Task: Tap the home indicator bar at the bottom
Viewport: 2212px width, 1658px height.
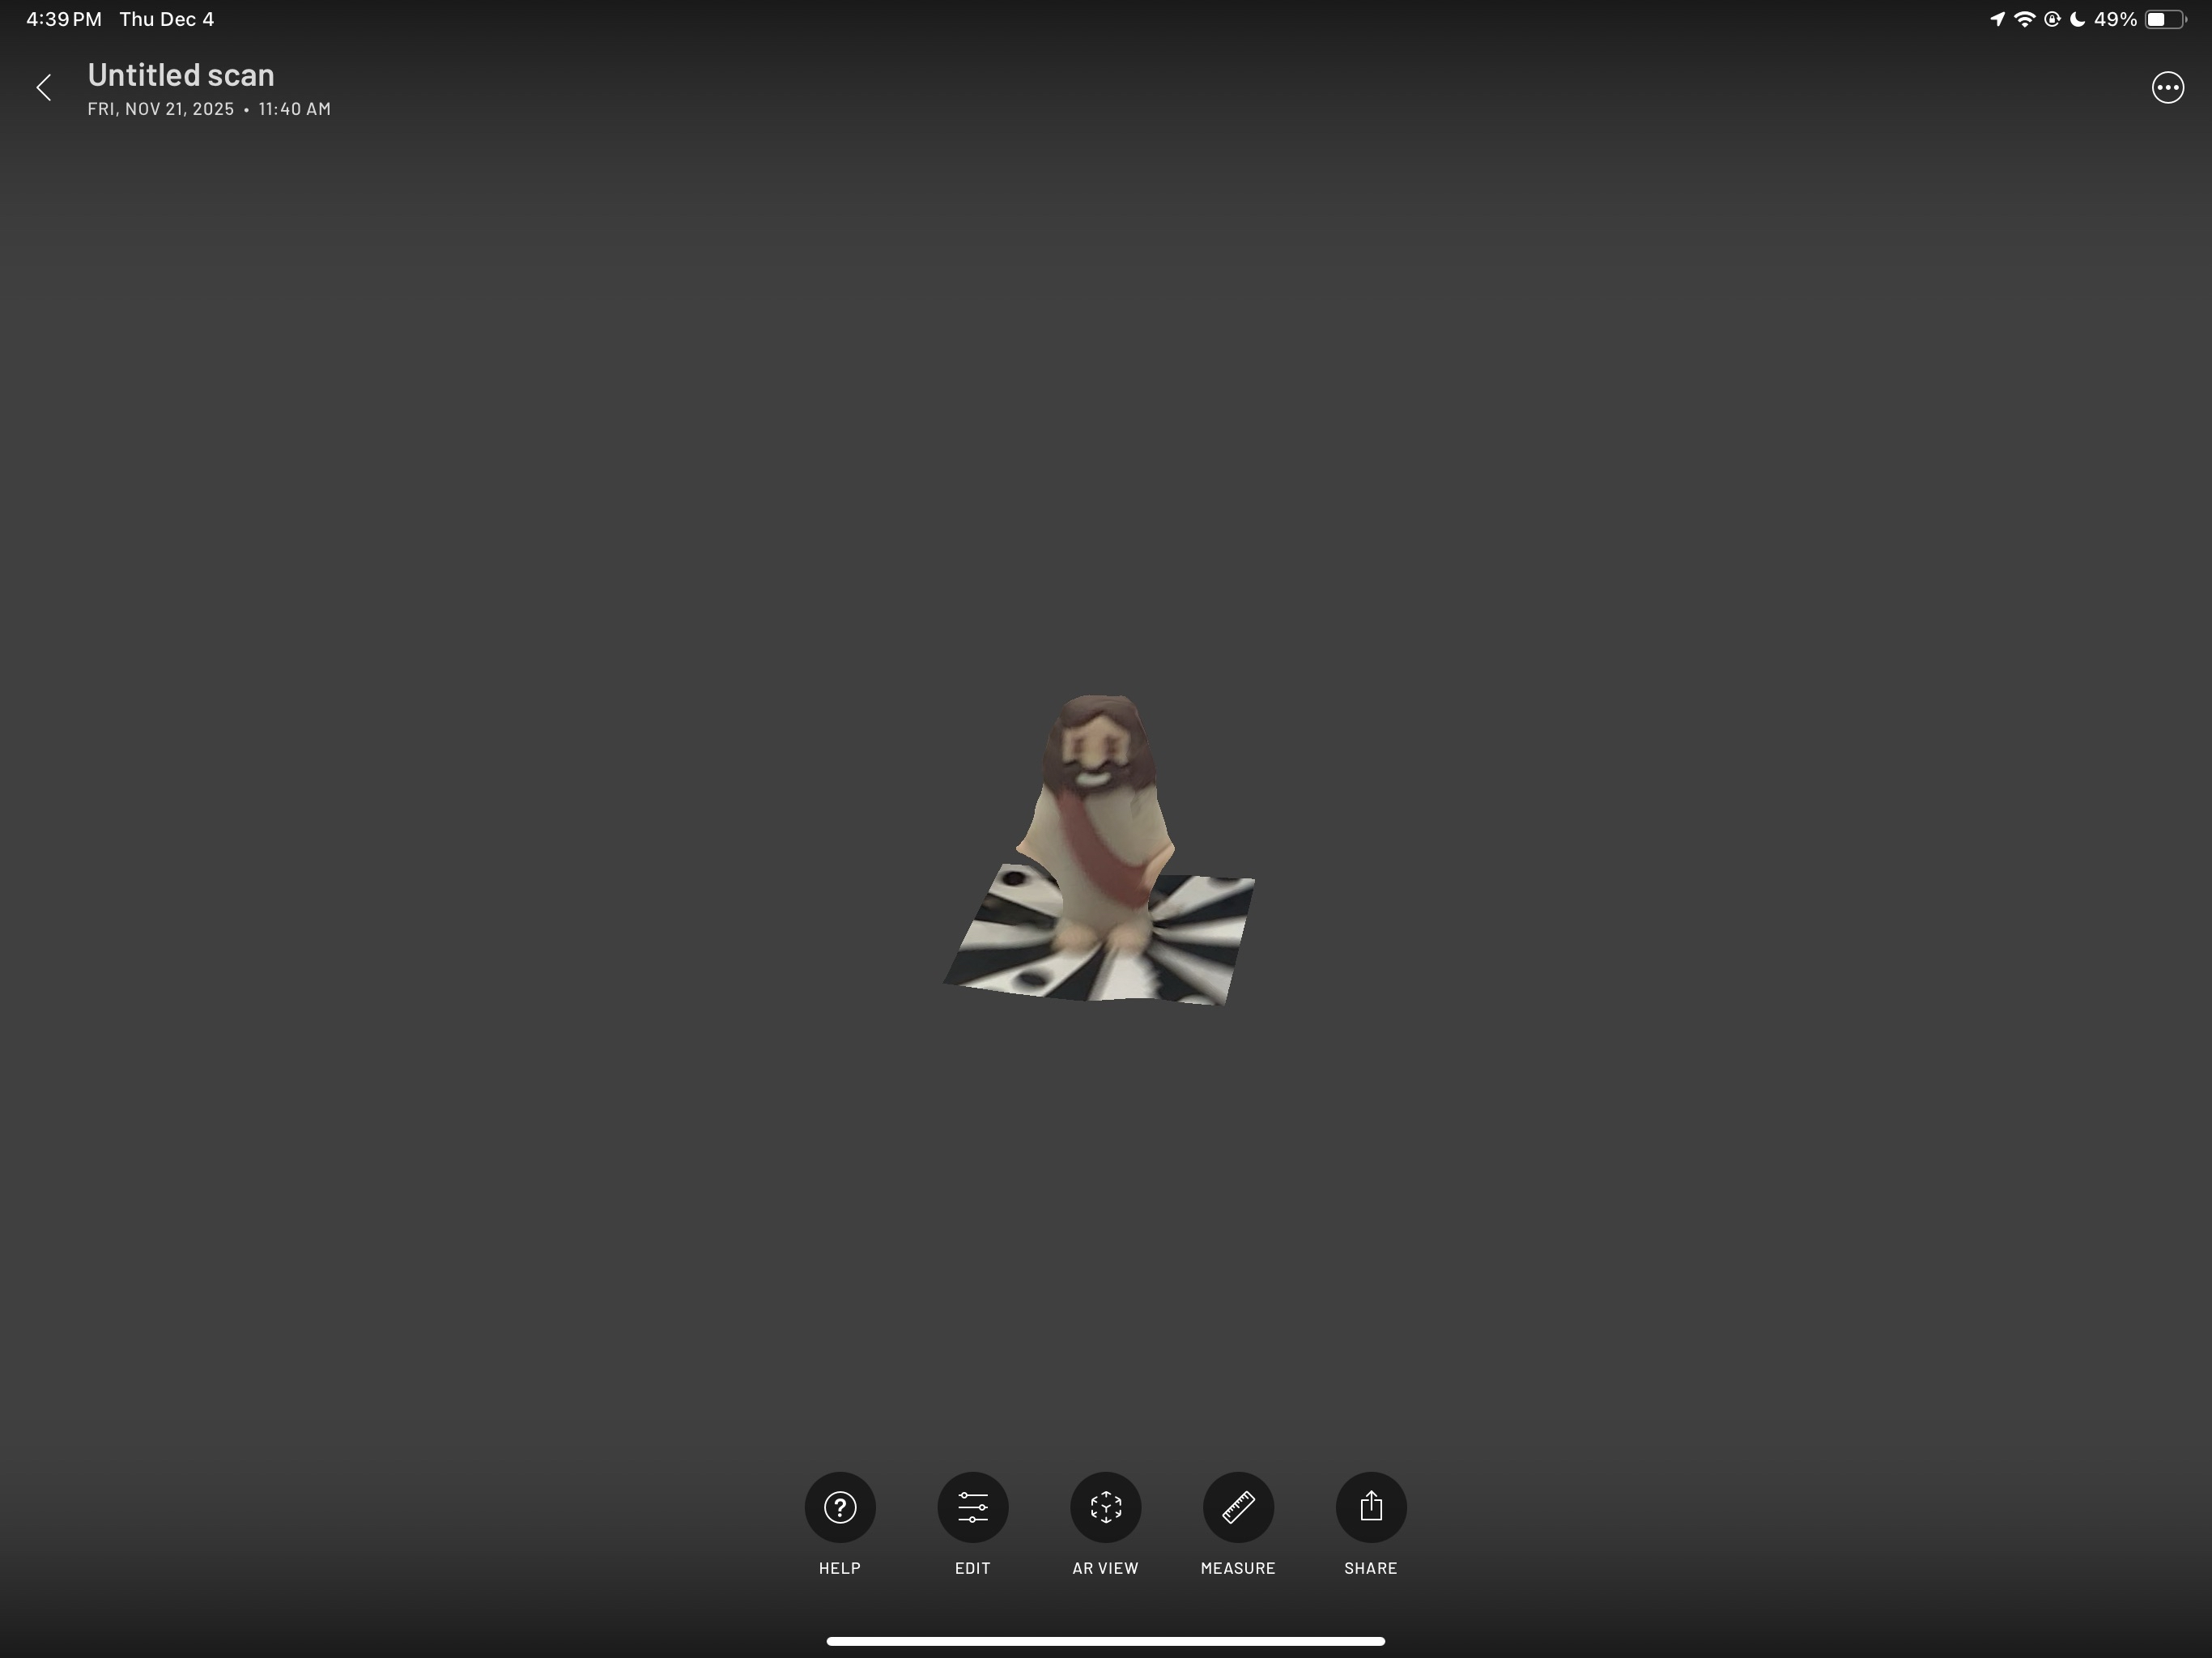Action: point(1105,1640)
